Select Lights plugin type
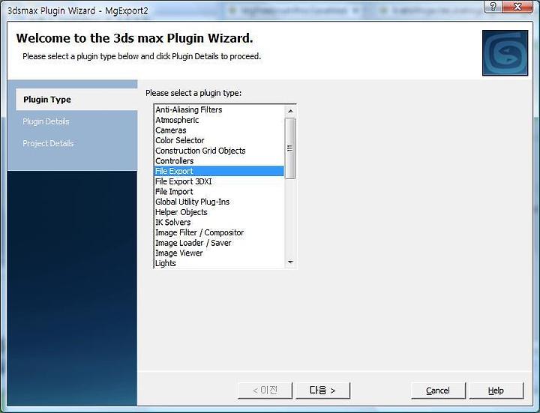The image size is (540, 413). [x=219, y=263]
